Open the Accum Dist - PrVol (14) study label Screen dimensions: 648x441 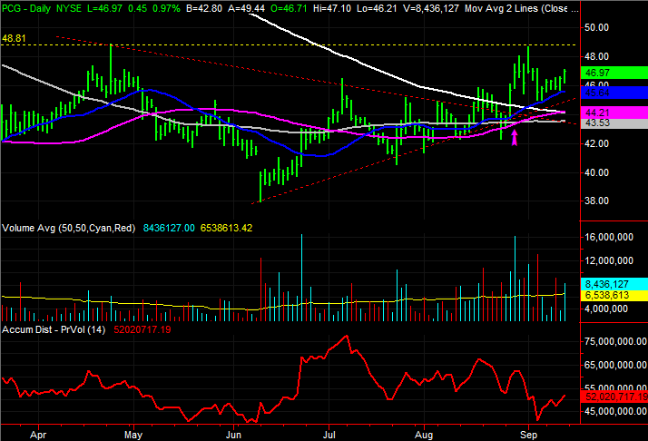(54, 329)
